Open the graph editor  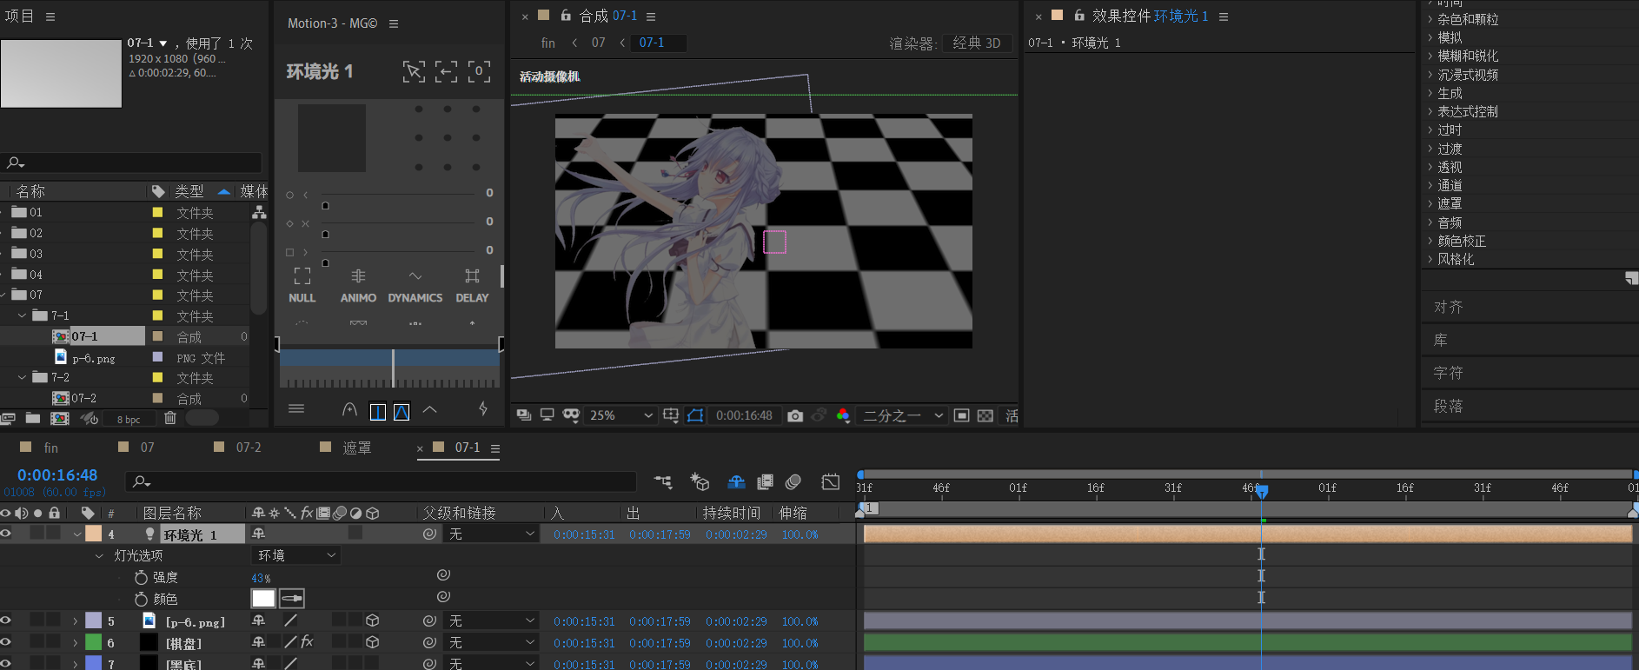tap(831, 481)
